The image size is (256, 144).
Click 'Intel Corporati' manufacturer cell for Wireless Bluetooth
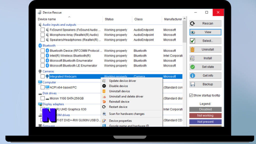pyautogui.click(x=173, y=56)
